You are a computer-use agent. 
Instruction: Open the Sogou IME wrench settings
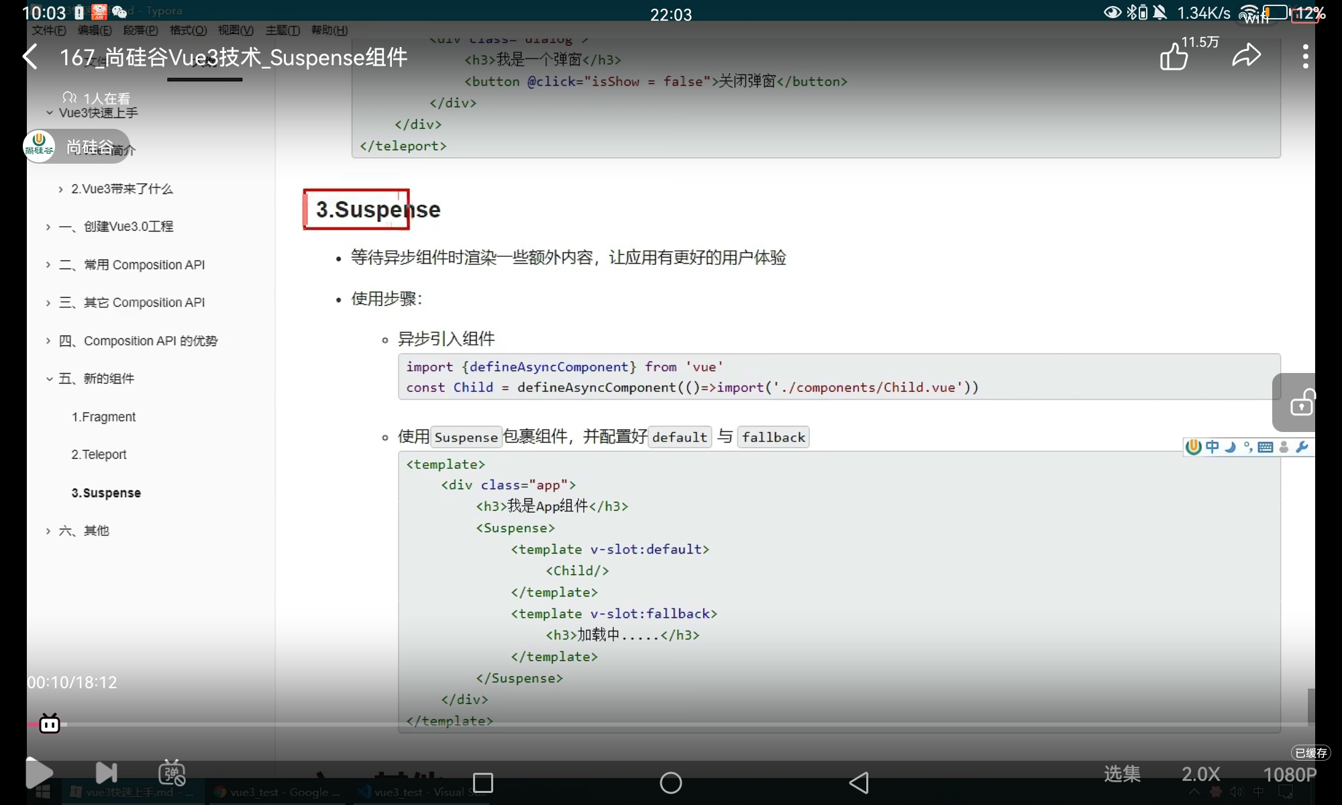pos(1302,447)
